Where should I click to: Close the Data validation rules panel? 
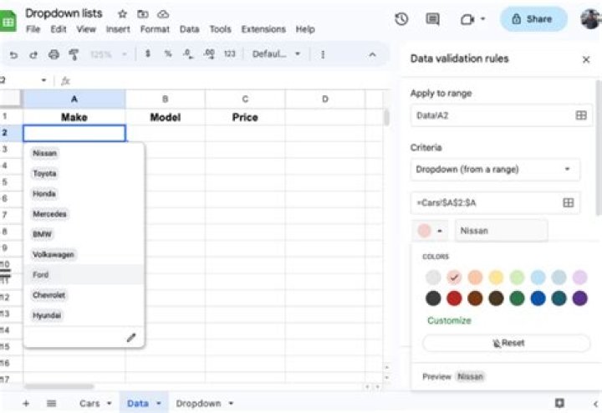coord(586,59)
